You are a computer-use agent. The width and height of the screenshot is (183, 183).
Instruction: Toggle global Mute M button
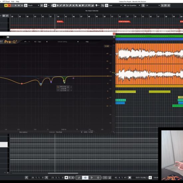click(x=6, y=5)
